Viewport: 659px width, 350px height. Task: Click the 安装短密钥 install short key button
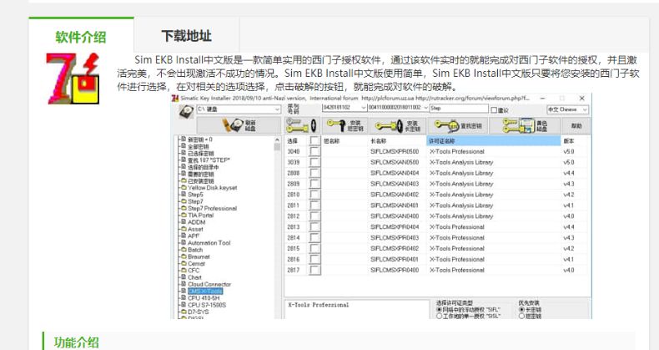345,125
